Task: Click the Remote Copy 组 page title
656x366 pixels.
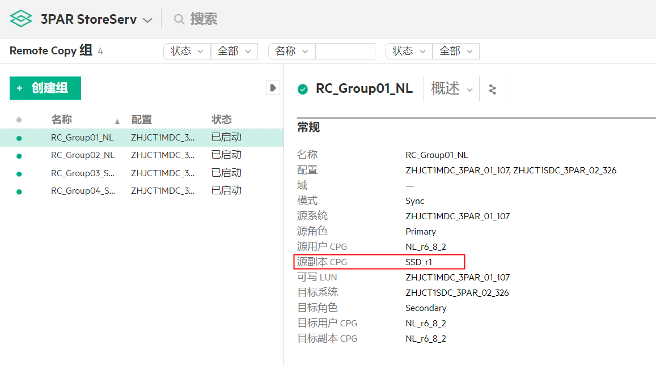Action: [x=51, y=50]
